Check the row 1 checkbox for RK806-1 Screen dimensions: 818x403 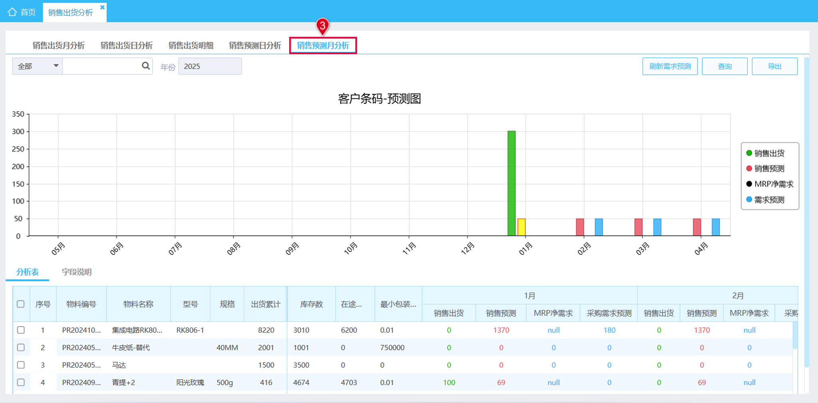pyautogui.click(x=21, y=330)
